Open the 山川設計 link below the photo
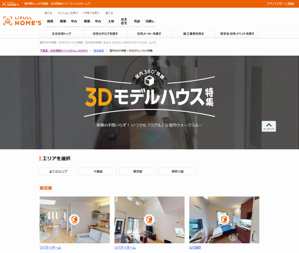Image resolution: width=299 pixels, height=253 pixels. pos(196,247)
